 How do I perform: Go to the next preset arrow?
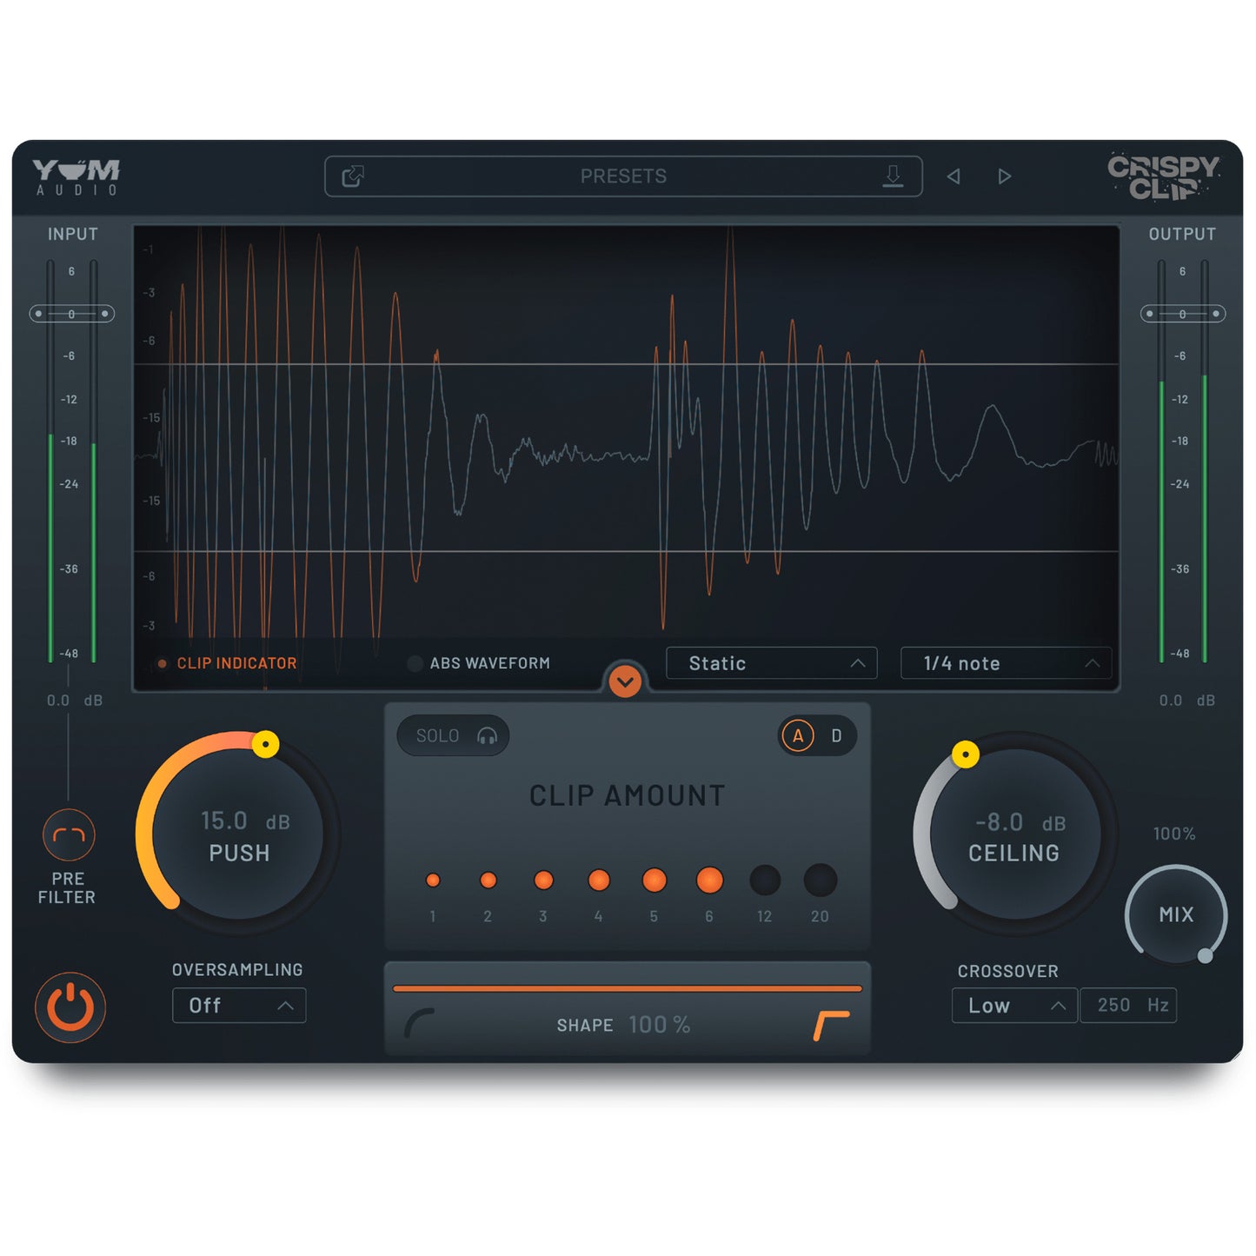point(1004,176)
